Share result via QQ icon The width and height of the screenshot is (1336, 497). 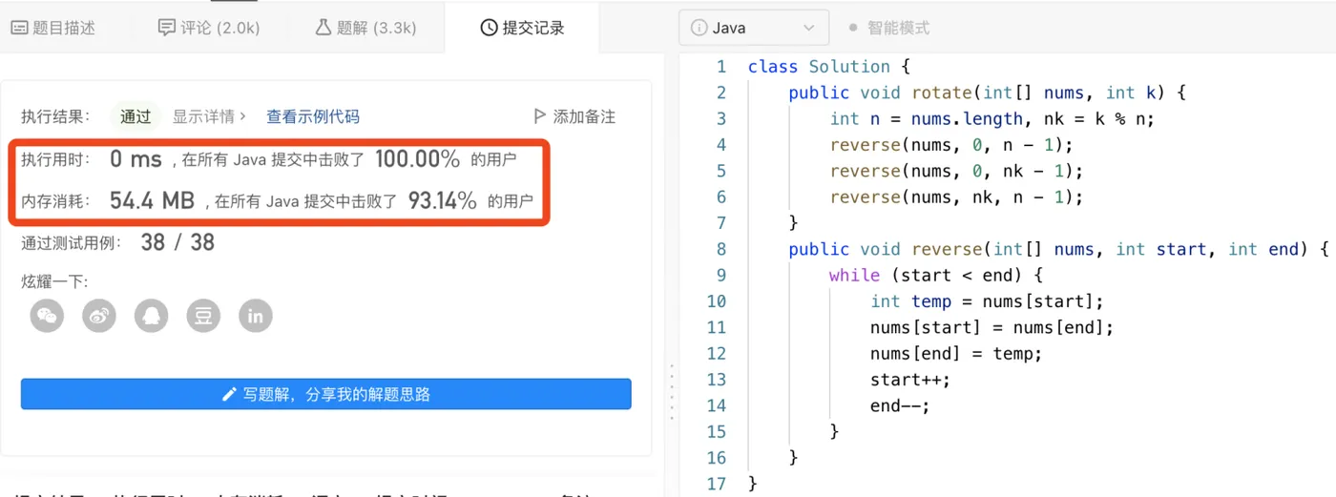[151, 316]
